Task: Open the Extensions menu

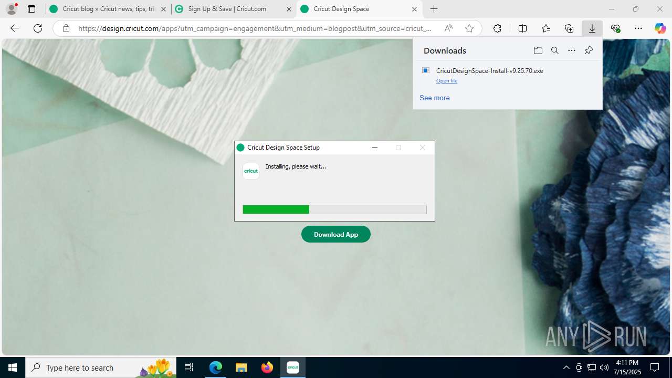Action: (497, 28)
